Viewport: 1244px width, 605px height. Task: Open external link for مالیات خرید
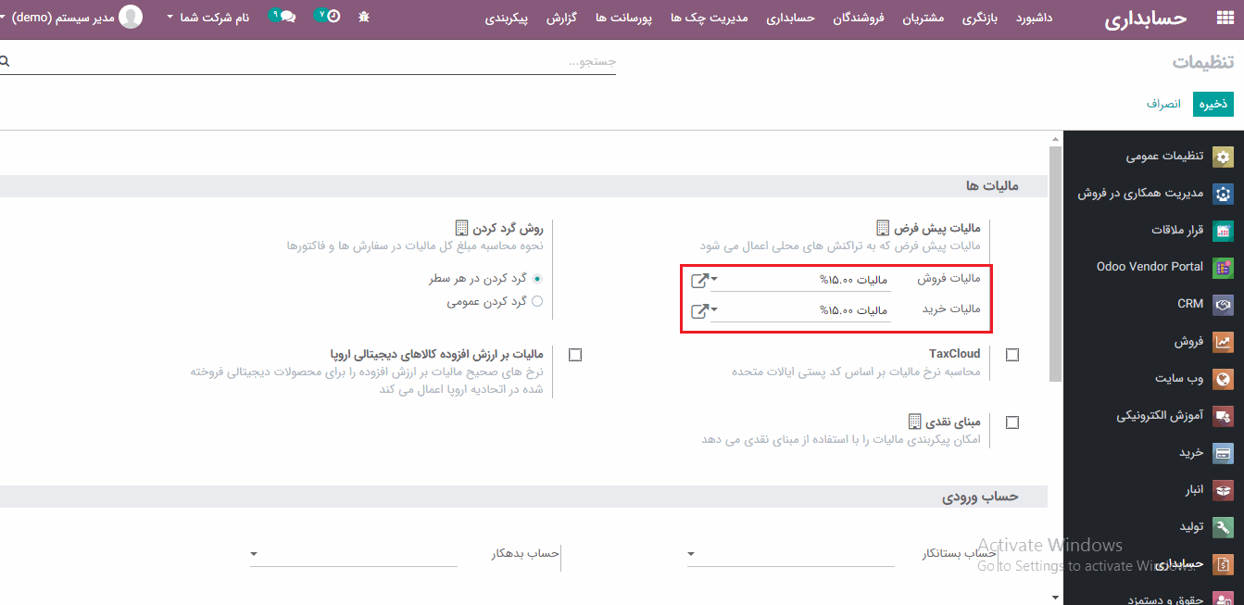[x=700, y=310]
